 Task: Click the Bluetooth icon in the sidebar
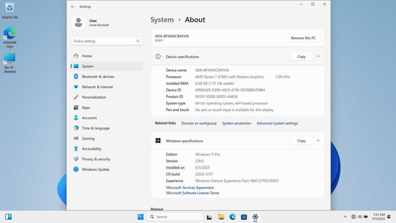click(76, 76)
